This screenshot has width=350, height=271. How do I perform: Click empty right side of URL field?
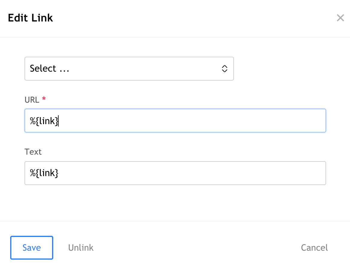239,121
